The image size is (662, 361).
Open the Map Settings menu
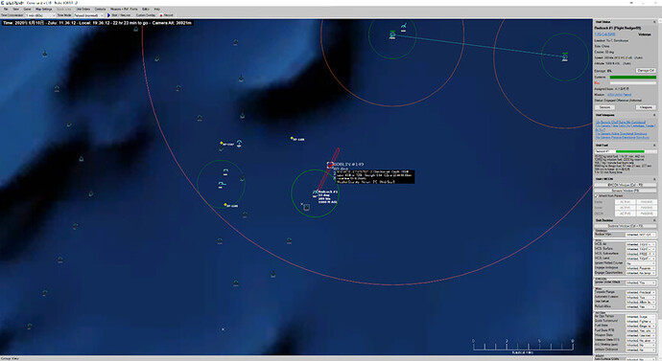[x=43, y=9]
